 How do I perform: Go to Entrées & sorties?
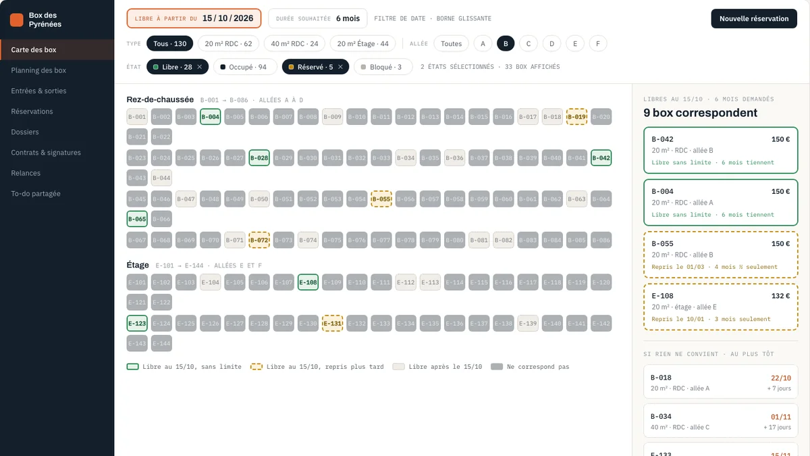57,91
